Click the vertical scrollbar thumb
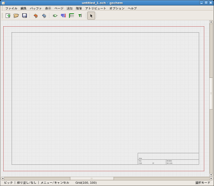 tap(211, 93)
